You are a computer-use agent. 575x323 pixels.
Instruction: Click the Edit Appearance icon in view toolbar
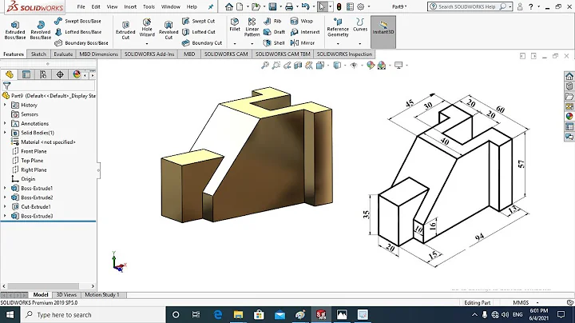click(x=371, y=66)
